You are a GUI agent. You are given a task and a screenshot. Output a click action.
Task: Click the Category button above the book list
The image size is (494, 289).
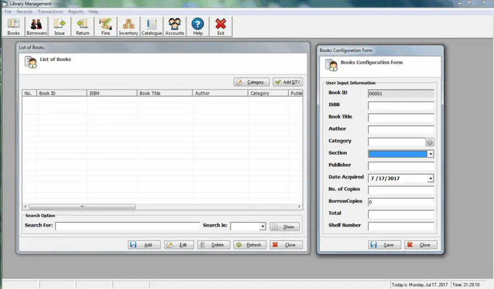[251, 82]
